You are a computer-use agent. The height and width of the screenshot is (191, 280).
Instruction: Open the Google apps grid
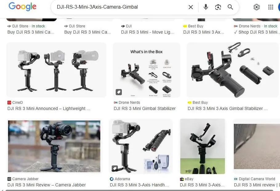270,7
